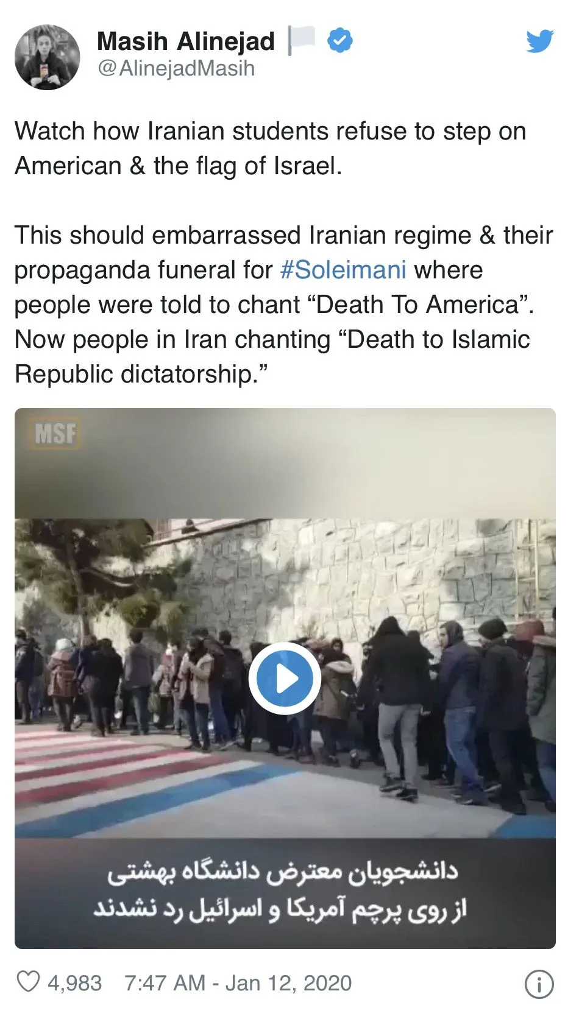Open the tweet info icon

(539, 984)
